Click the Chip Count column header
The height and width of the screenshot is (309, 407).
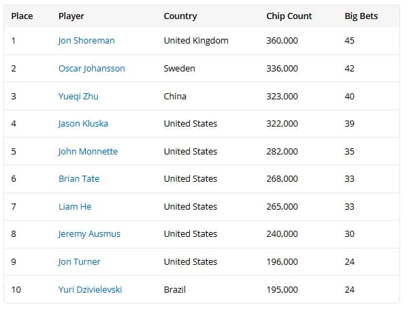coord(289,16)
